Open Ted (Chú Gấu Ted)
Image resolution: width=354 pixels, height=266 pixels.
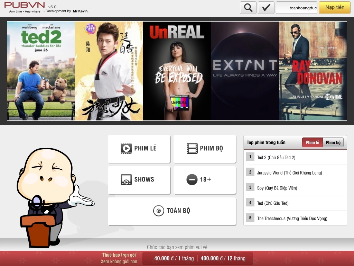273,203
